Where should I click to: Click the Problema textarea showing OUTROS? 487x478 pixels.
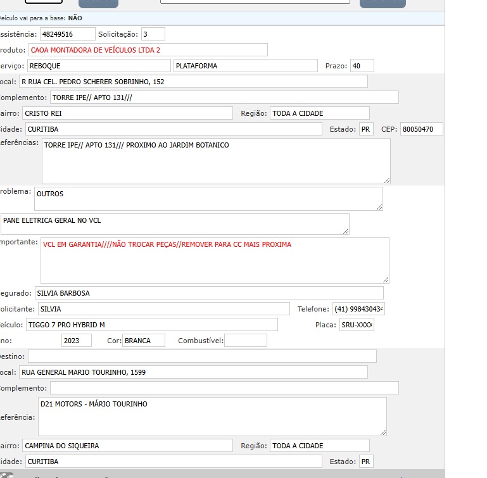coord(208,199)
